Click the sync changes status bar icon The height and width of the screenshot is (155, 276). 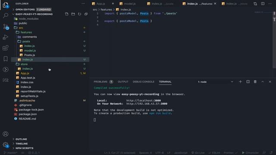pos(23,153)
